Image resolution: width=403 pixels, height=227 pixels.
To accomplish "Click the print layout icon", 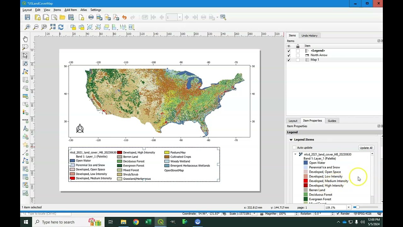I will 91,17.
